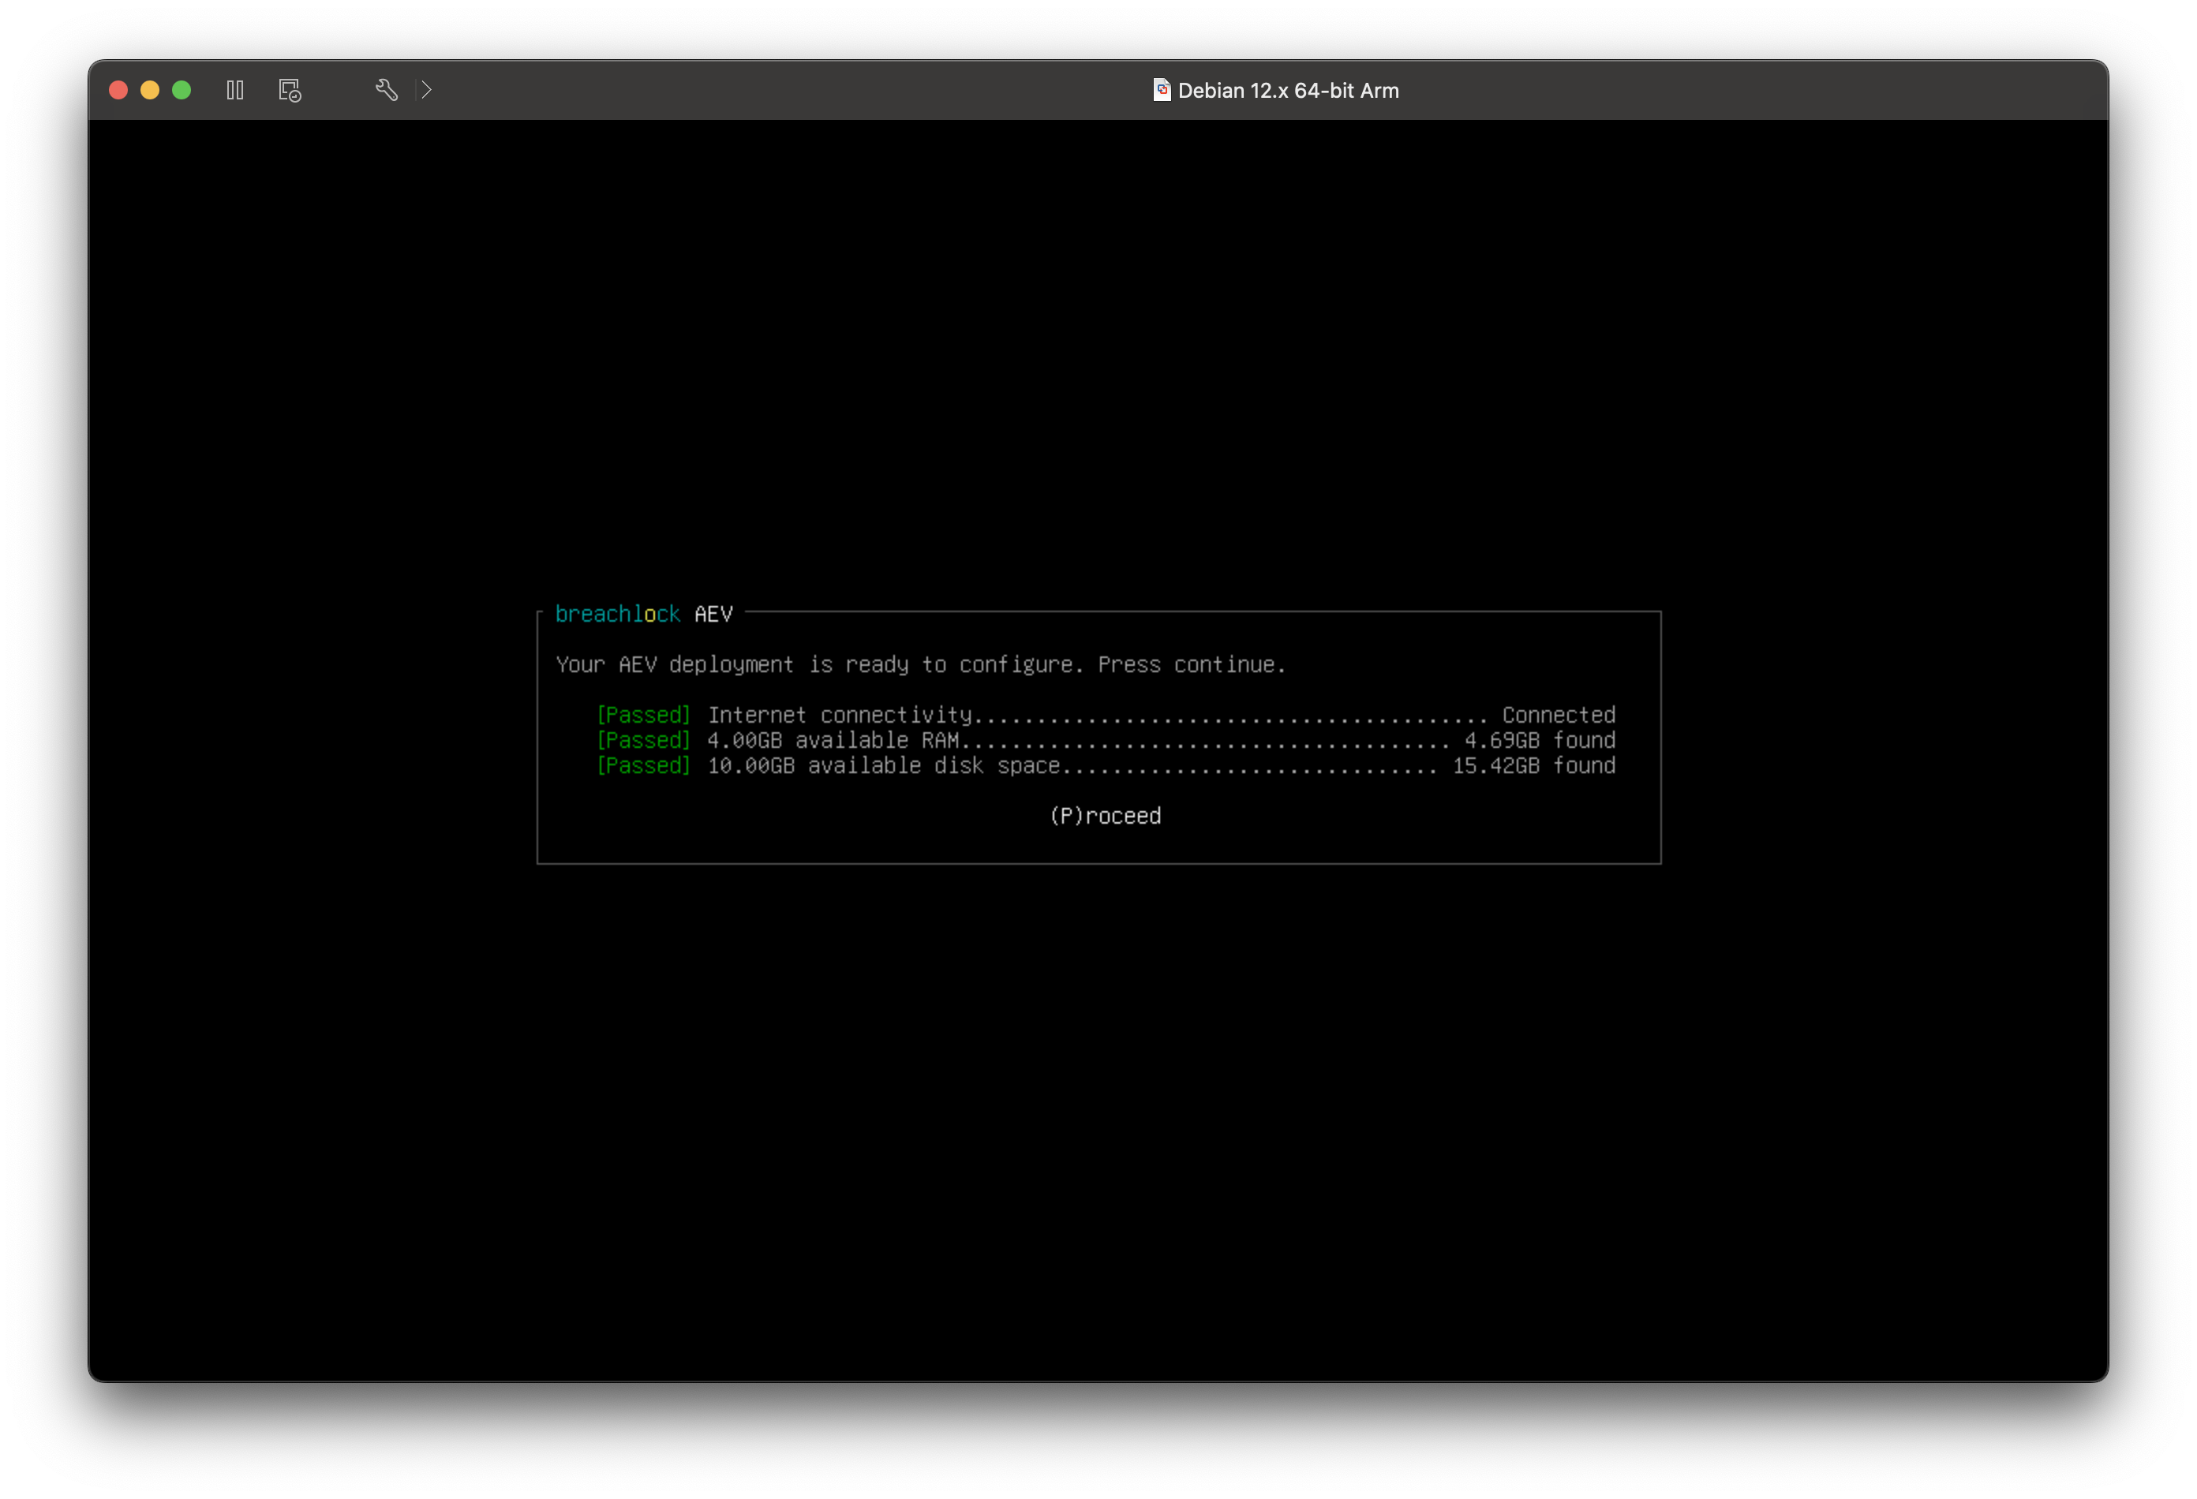Minimize the window with yellow button
The image size is (2197, 1499).
149,90
